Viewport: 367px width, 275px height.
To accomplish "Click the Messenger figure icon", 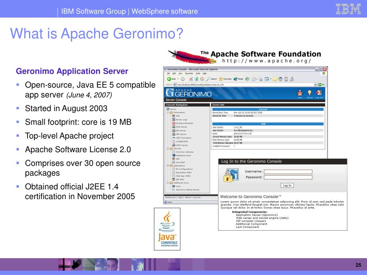I will click(292, 79).
